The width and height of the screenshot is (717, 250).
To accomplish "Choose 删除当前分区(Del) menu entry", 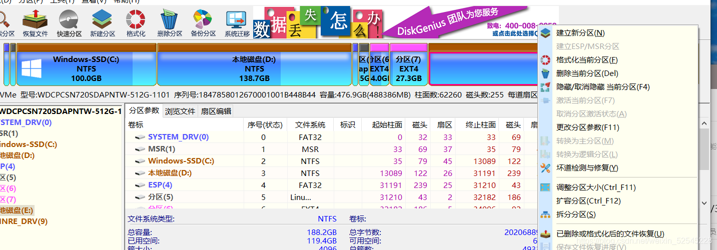I will tap(587, 73).
